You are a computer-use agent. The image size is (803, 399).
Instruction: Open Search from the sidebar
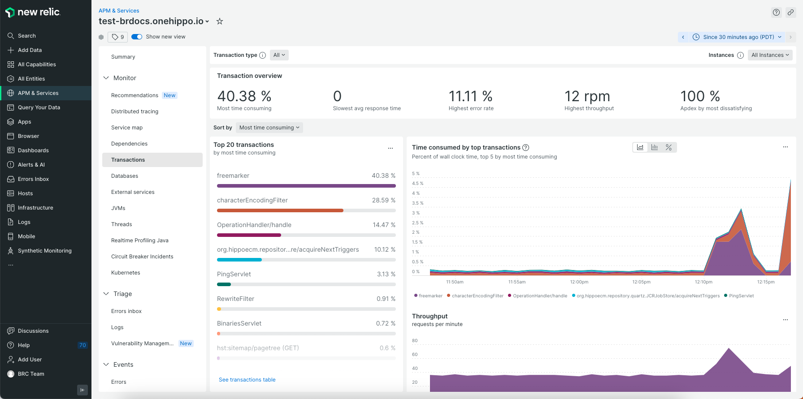click(46, 36)
